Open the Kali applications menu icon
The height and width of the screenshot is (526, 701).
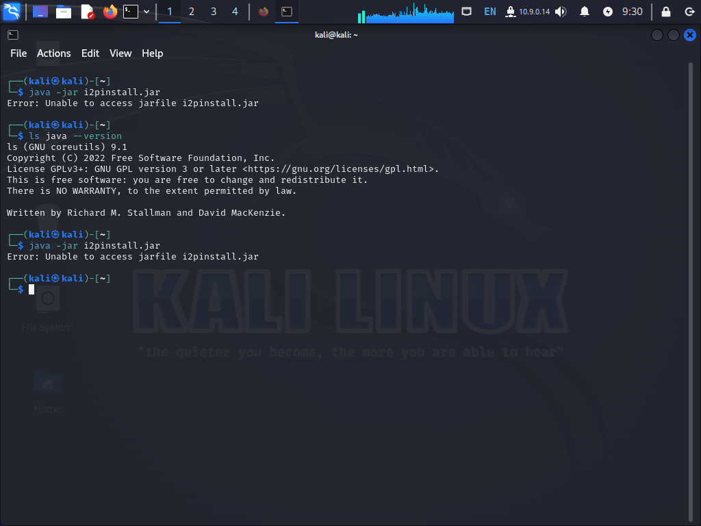[x=12, y=12]
